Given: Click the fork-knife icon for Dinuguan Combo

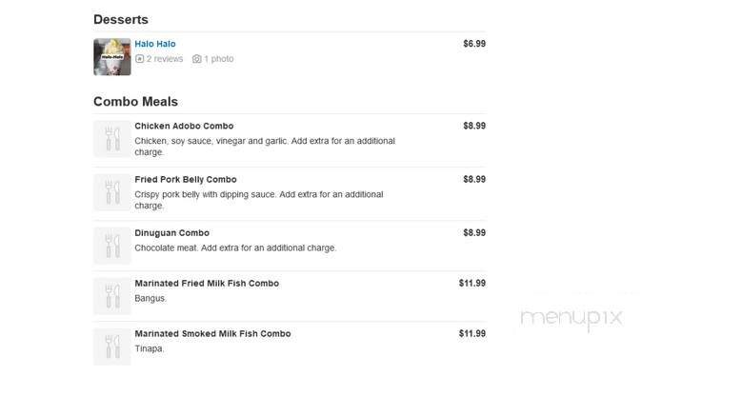Looking at the screenshot, I should click(x=112, y=246).
